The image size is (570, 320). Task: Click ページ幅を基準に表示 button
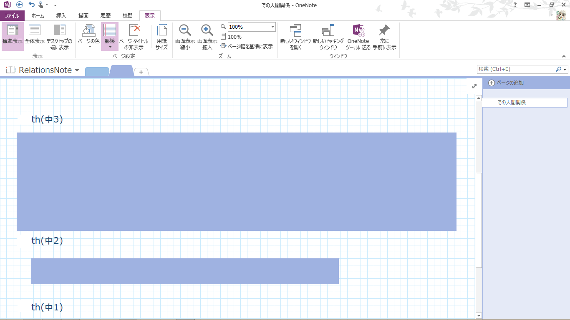click(x=247, y=46)
